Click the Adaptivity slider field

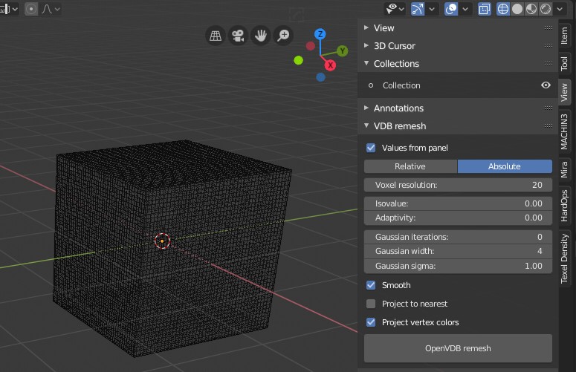click(x=458, y=218)
